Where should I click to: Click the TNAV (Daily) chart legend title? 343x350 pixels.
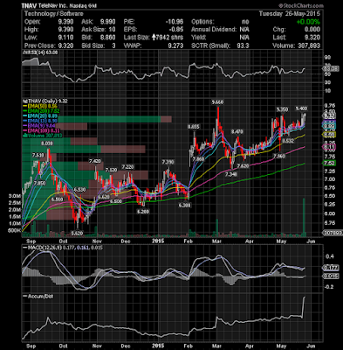tap(45, 101)
